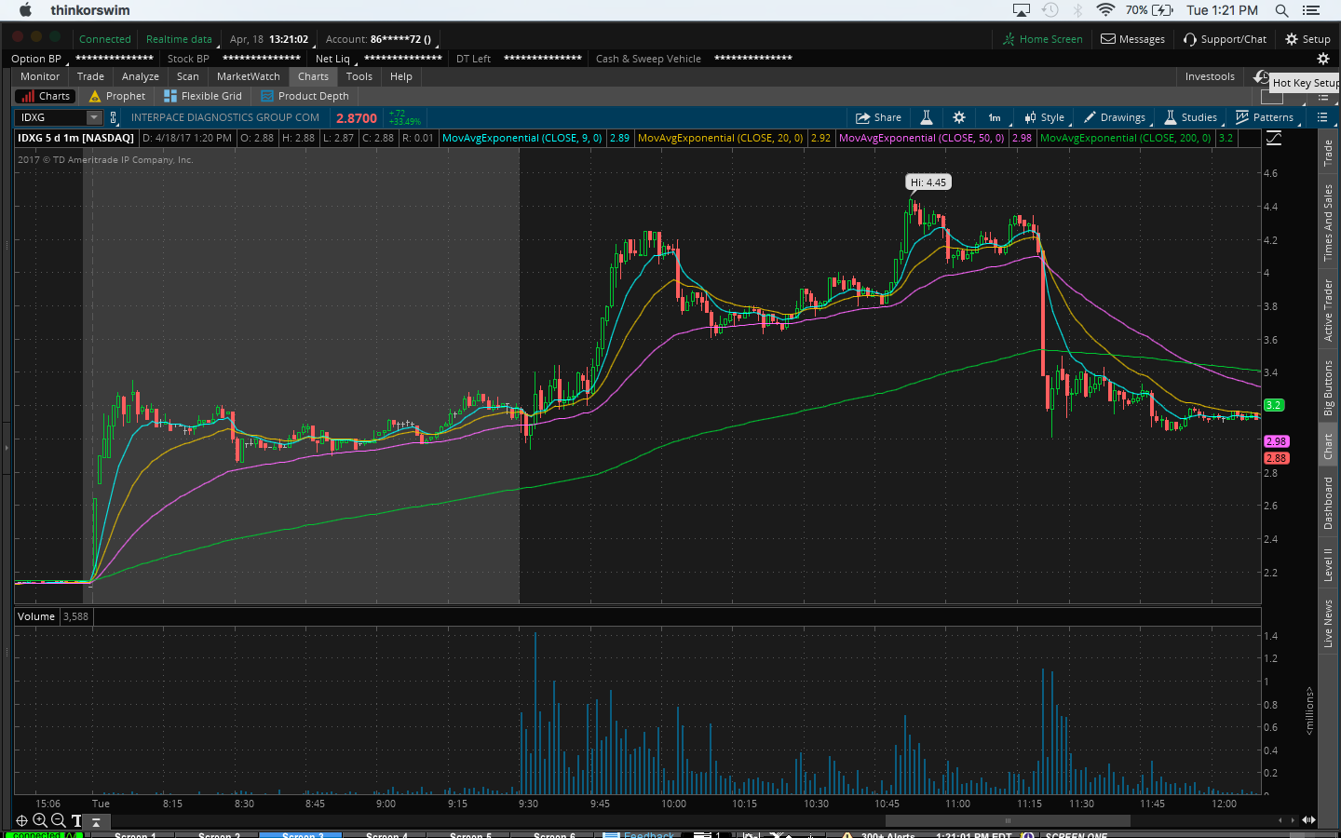1341x838 pixels.
Task: Zoom in with the magnifier plus icon
Action: (40, 820)
